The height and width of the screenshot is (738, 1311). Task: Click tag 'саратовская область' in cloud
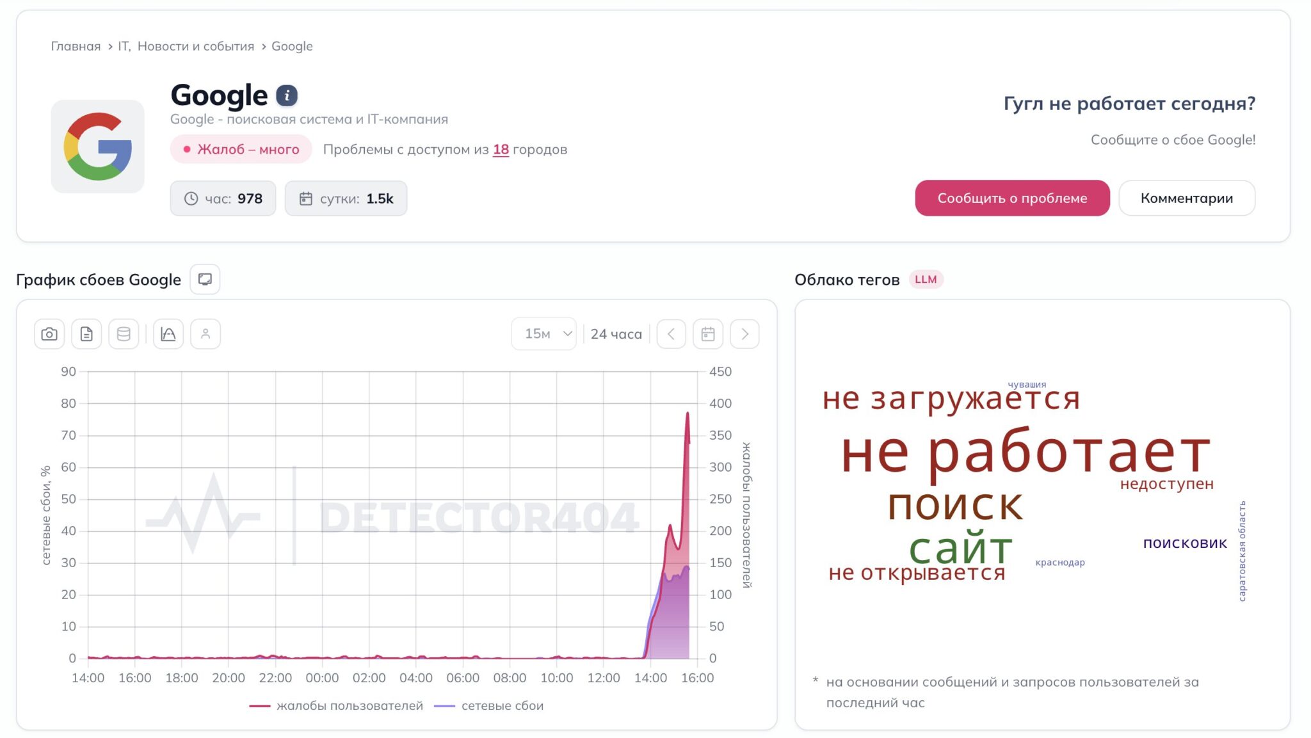pos(1242,551)
